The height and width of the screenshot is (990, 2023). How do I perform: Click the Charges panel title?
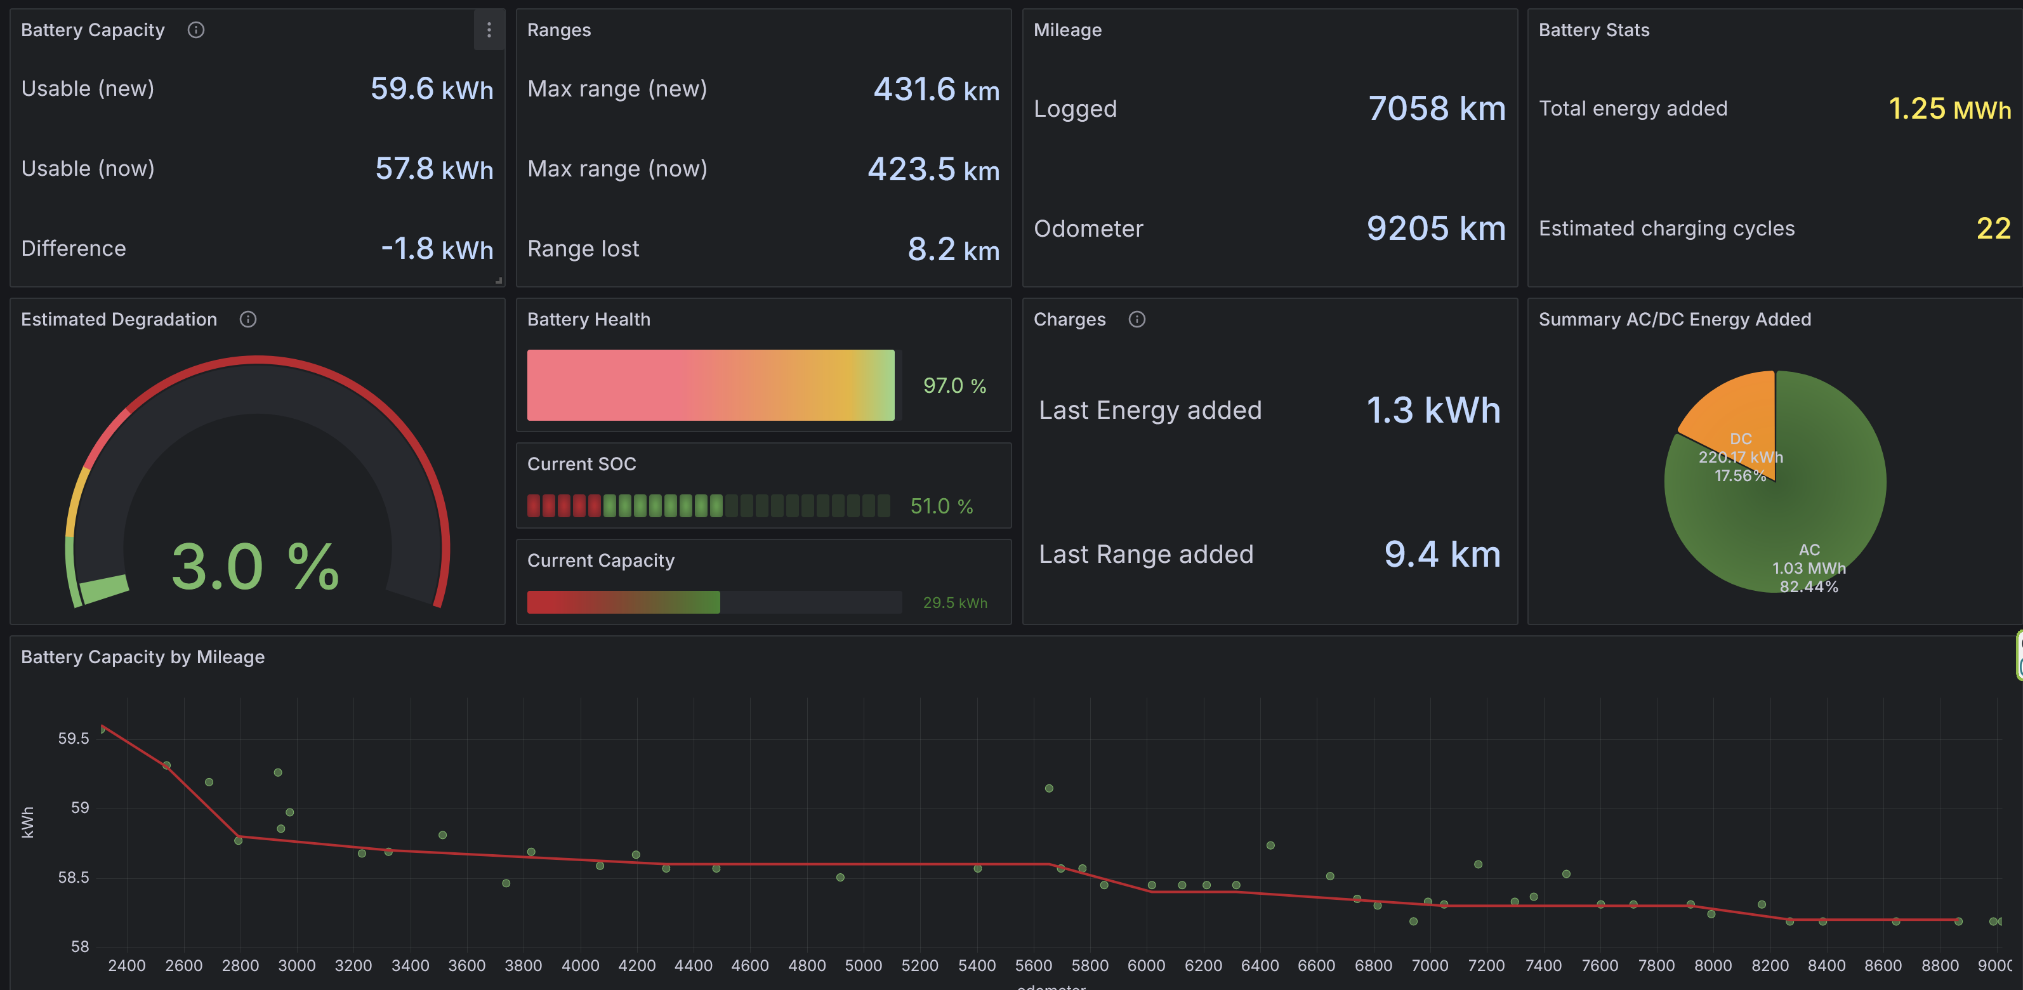pyautogui.click(x=1069, y=320)
